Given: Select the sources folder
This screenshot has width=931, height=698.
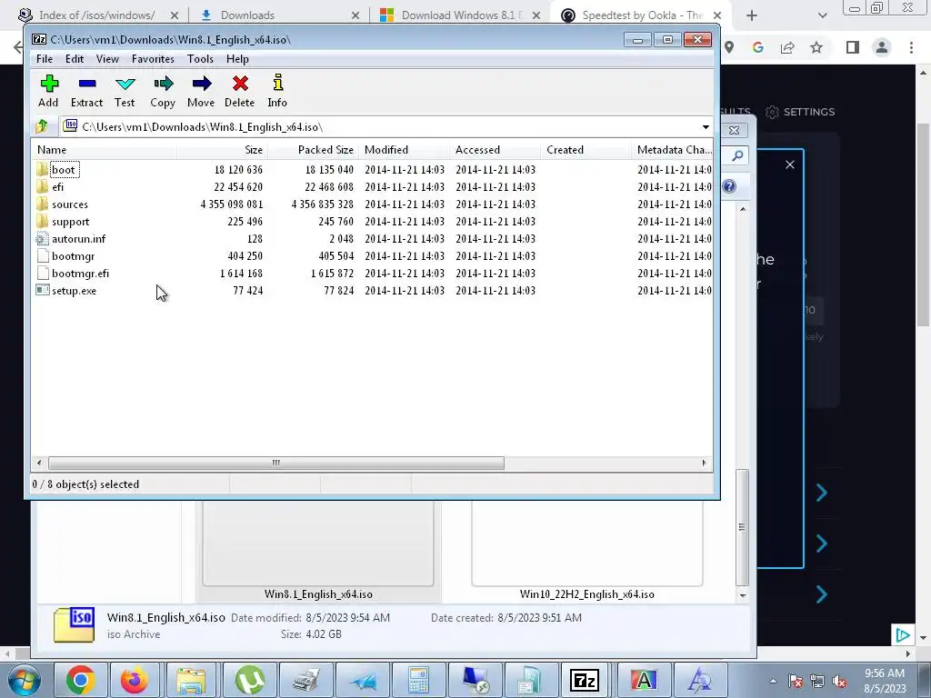Looking at the screenshot, I should (x=69, y=204).
